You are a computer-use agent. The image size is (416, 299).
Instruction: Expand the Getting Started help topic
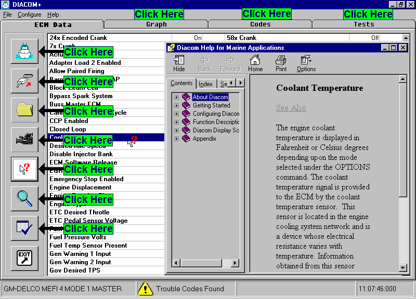177,105
